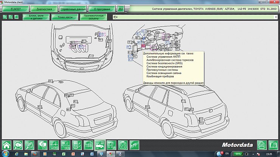
Task: Show Точки массы ground points
Action: (65, 17)
